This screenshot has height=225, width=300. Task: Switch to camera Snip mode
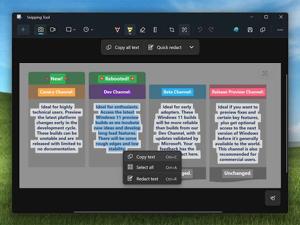(x=41, y=30)
